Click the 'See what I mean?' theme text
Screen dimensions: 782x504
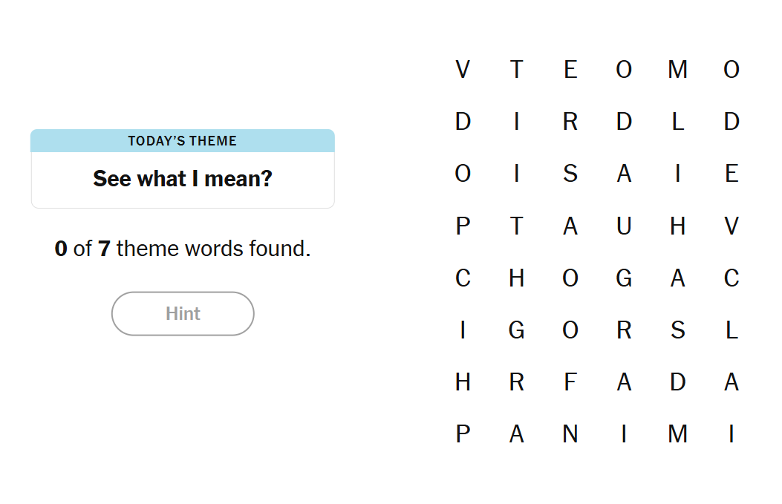[183, 179]
